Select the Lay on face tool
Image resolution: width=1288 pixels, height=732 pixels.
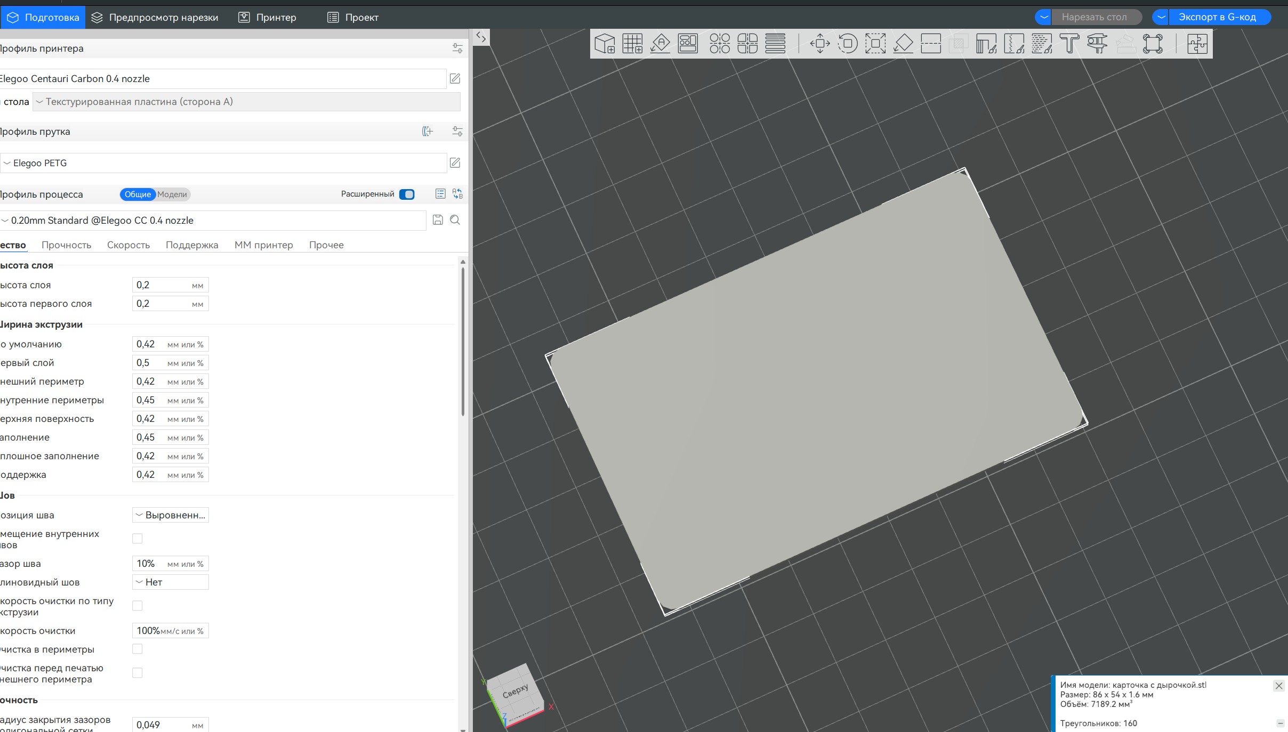903,43
